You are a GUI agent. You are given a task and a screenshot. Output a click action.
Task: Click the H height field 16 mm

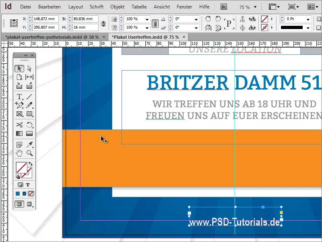85,27
